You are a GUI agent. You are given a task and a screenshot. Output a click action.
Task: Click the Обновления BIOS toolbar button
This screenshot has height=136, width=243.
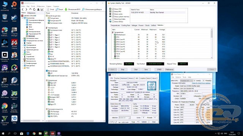pos(73,9)
